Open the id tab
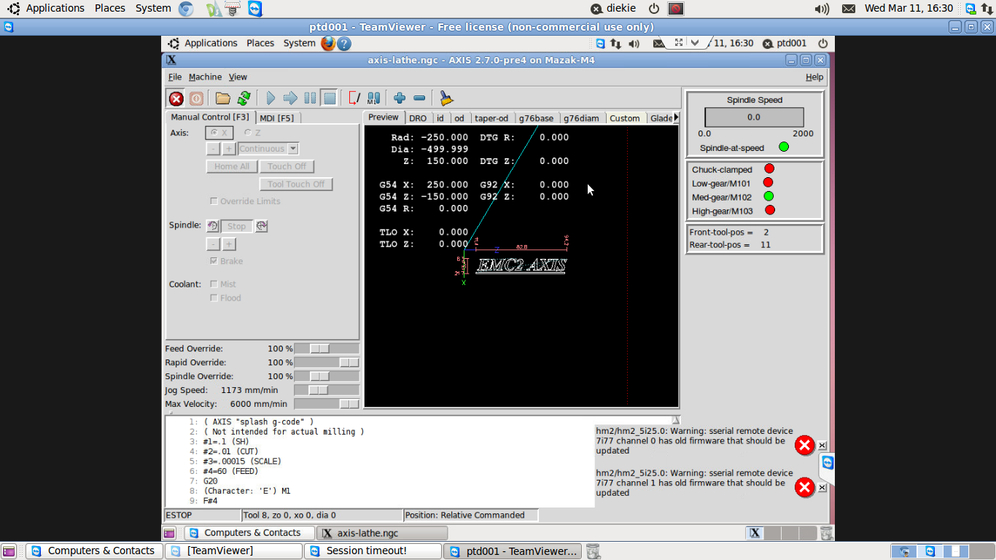Viewport: 996px width, 560px height. tap(440, 118)
